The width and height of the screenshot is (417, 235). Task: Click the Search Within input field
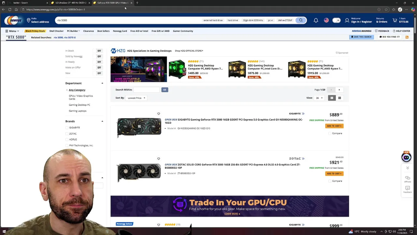tap(146, 90)
